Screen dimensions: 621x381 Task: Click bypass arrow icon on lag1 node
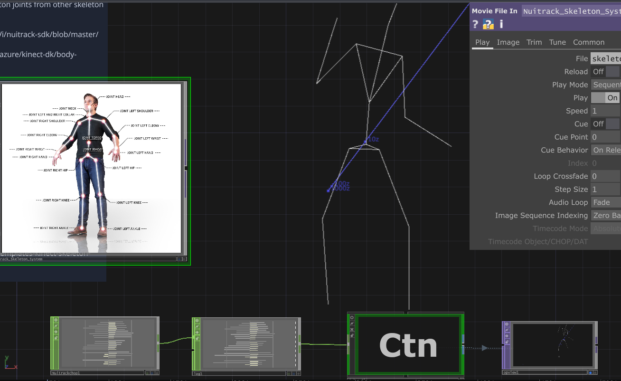click(197, 332)
